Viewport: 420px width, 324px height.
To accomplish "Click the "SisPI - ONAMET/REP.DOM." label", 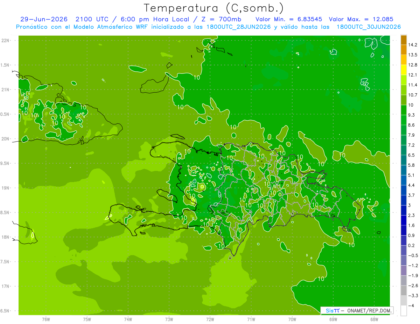I will tap(357, 310).
